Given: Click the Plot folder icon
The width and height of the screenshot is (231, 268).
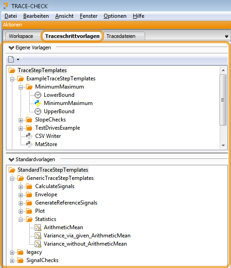Looking at the screenshot, I should pos(29,211).
